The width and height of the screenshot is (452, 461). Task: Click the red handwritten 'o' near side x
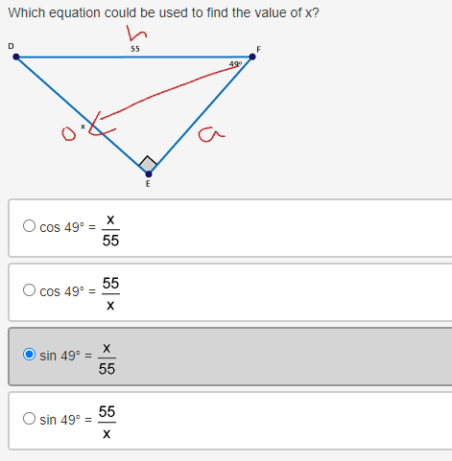(x=68, y=134)
